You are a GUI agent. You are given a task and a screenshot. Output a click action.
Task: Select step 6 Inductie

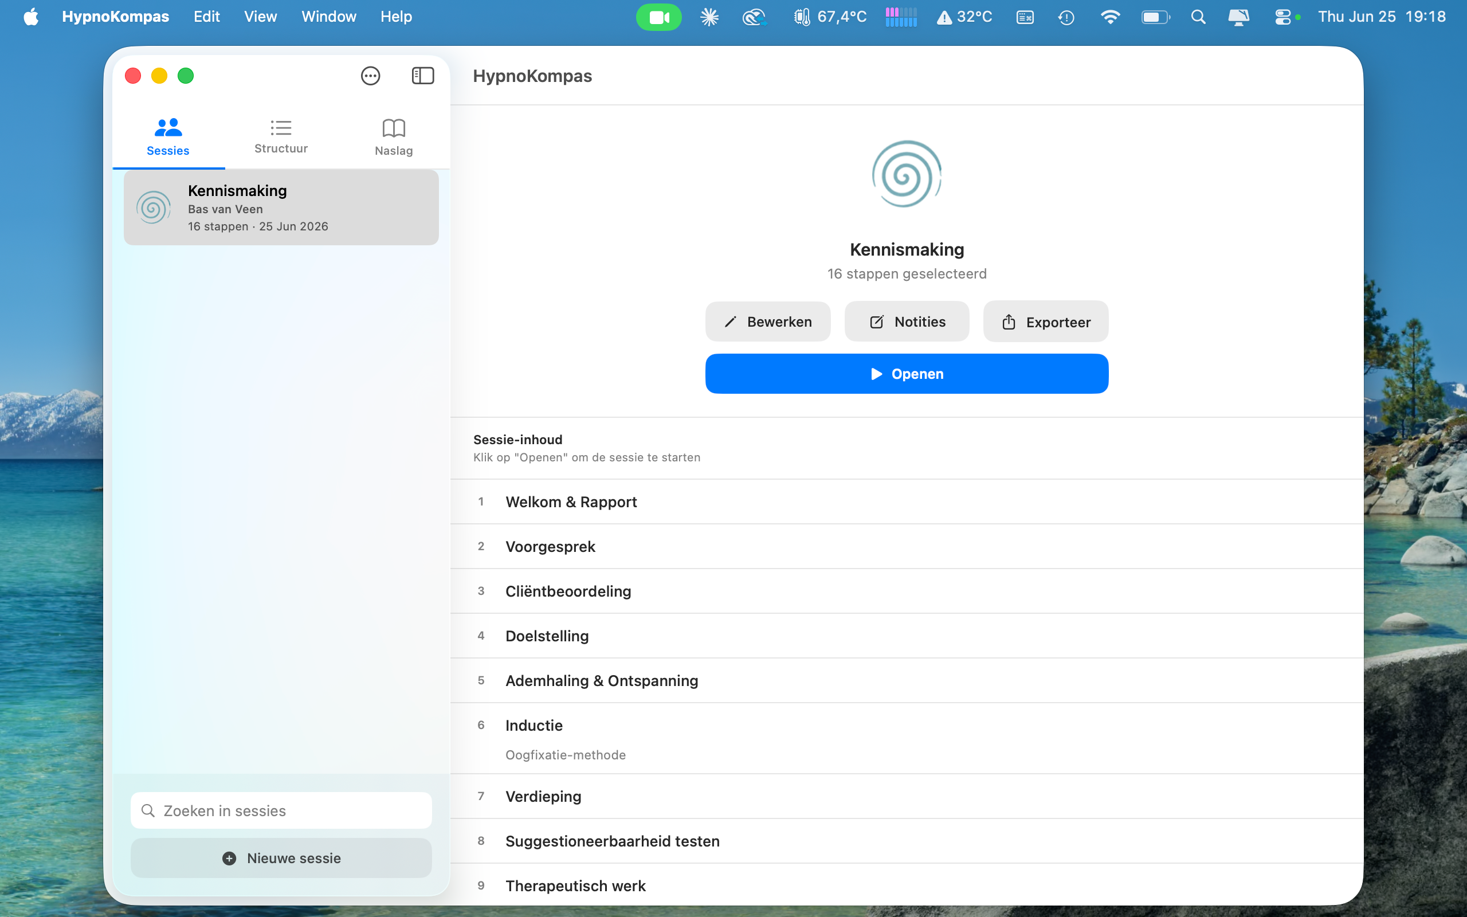tap(907, 739)
